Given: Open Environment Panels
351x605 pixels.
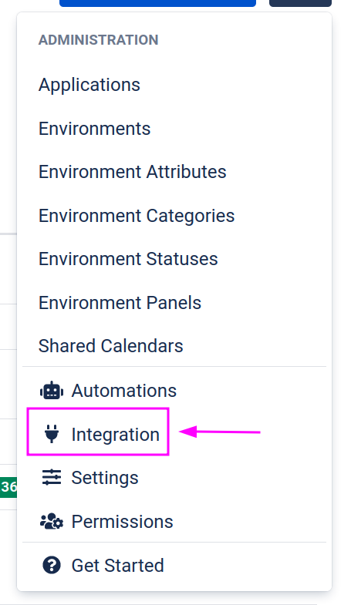Looking at the screenshot, I should pos(120,302).
